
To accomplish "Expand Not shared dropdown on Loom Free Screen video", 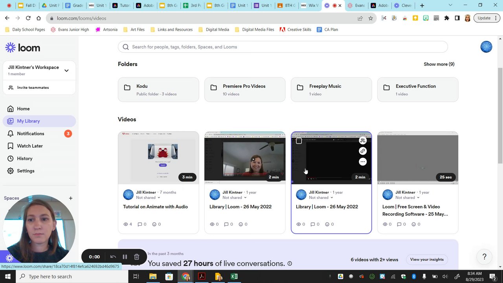I will [407, 198].
